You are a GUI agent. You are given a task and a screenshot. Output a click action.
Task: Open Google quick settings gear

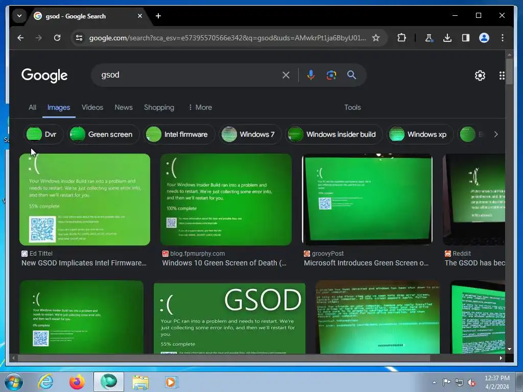click(480, 76)
